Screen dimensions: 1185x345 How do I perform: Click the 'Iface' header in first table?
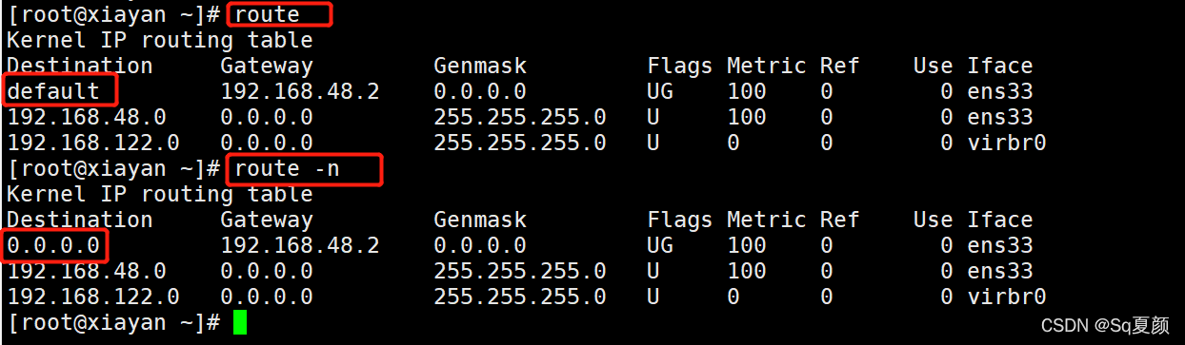point(1000,66)
